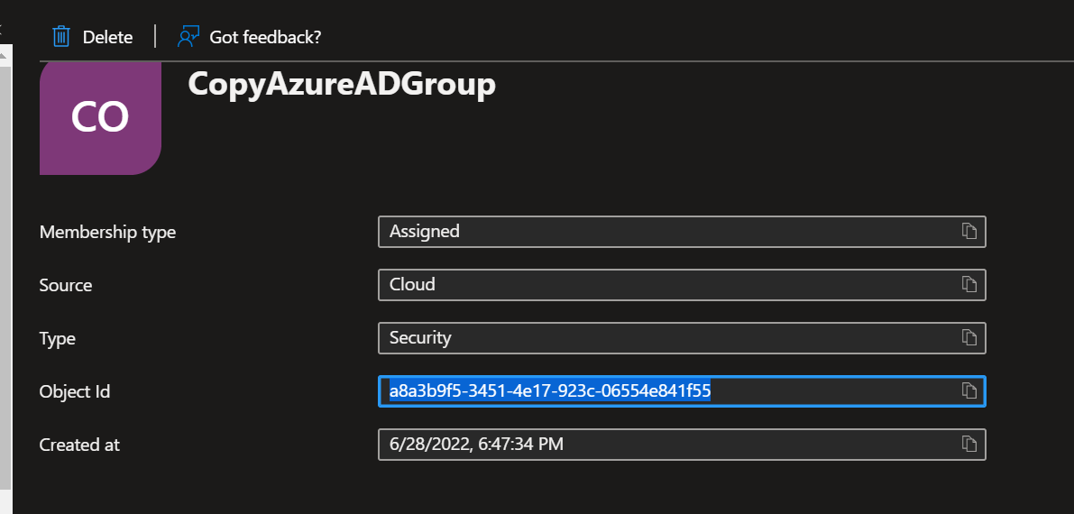1074x514 pixels.
Task: Copy the Type value to clipboard
Action: click(x=968, y=337)
